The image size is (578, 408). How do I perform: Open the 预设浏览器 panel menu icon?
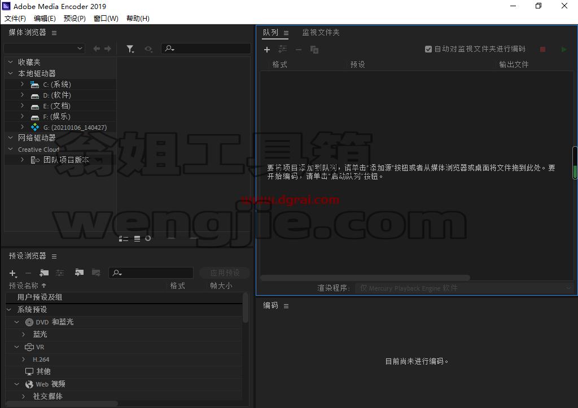pos(54,256)
